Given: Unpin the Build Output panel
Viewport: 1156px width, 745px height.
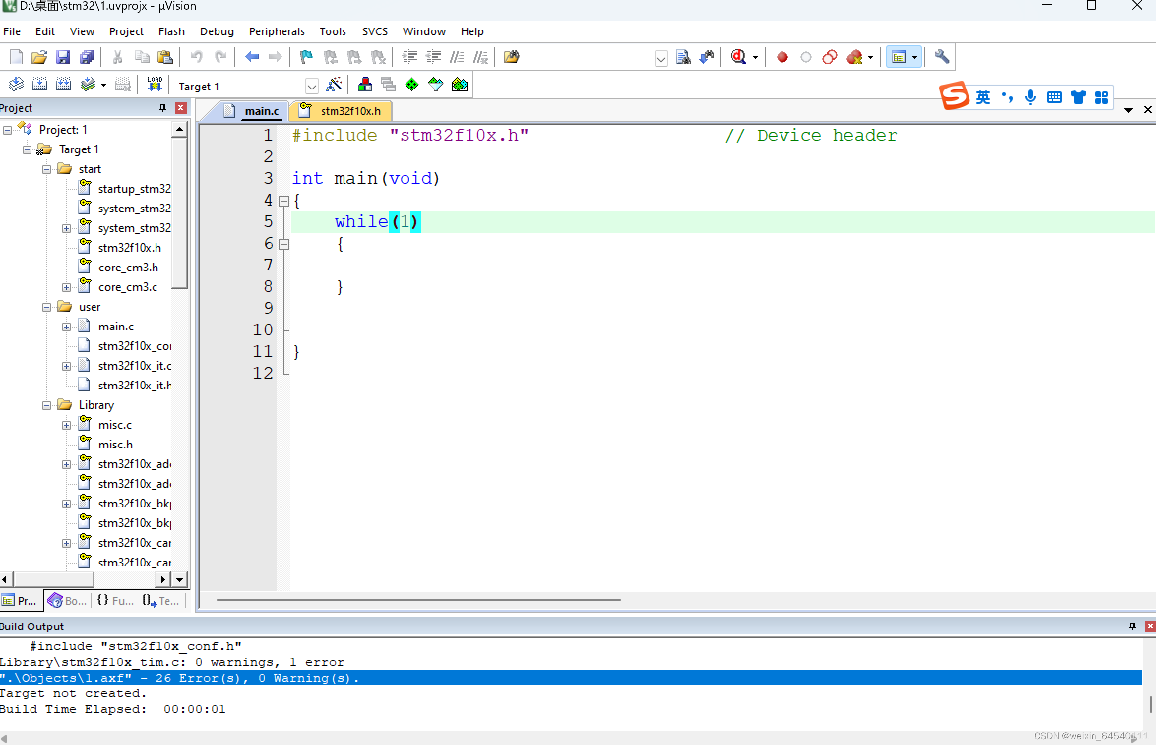Looking at the screenshot, I should (1131, 626).
